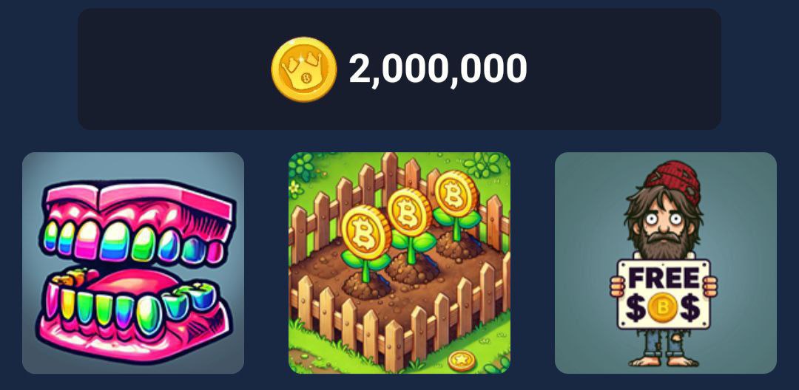Screen dimensions: 799x390
Task: Click the man's bare feet
Action: pyautogui.click(x=664, y=361)
